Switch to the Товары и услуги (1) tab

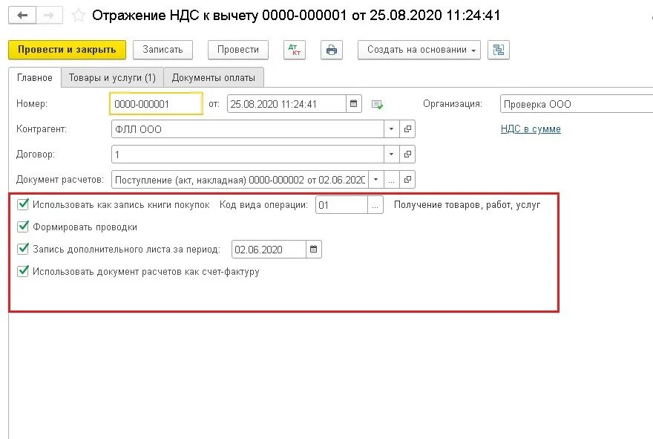(x=112, y=77)
